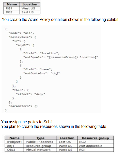Click the "parameters": {} line
Viewport: 126px width, 162px height.
(x=23, y=106)
